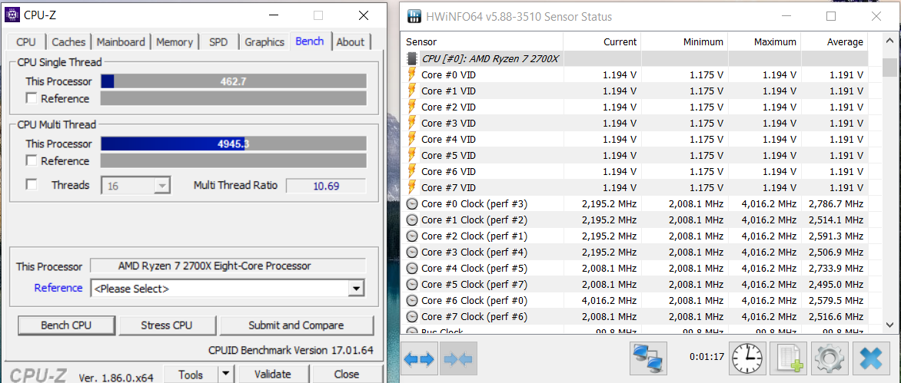Click the Sensor column header in HWiNFO
Viewport: 901px width, 383px height.
[x=481, y=42]
